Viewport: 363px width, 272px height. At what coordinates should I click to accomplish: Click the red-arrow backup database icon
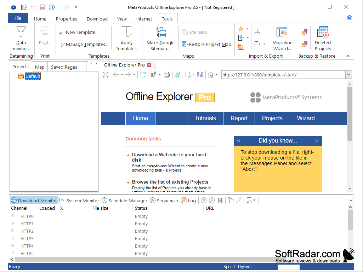click(x=305, y=32)
